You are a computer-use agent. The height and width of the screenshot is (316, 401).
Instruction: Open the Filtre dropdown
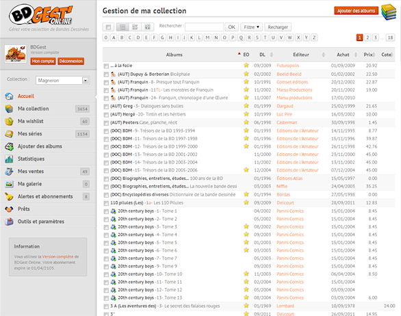pyautogui.click(x=251, y=27)
